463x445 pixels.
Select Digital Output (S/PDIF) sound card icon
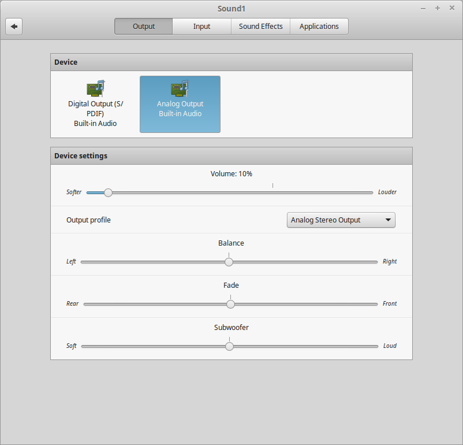(x=95, y=88)
